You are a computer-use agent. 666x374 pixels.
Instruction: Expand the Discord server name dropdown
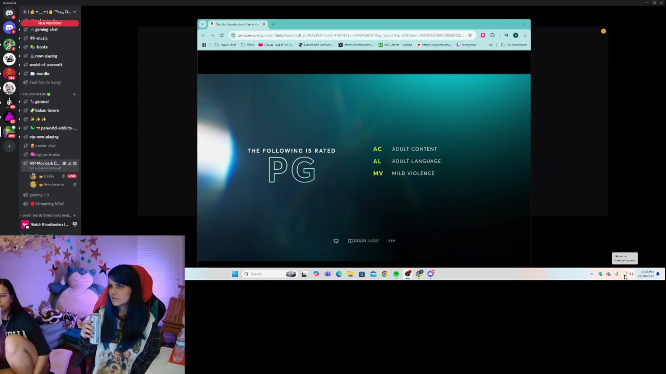pos(74,12)
